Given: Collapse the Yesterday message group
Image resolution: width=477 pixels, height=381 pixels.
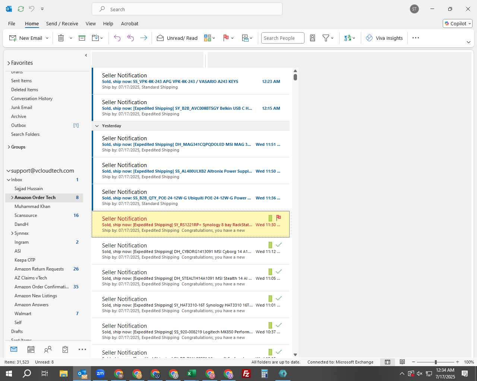Looking at the screenshot, I should (x=97, y=126).
